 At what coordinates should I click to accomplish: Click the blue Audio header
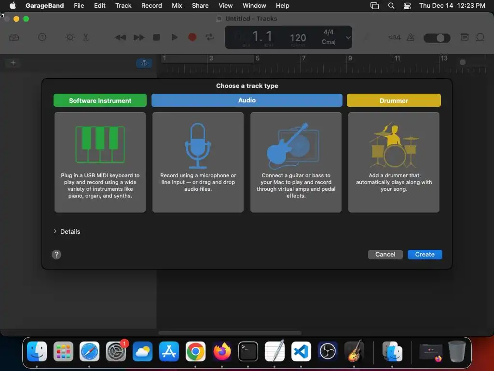tap(247, 100)
